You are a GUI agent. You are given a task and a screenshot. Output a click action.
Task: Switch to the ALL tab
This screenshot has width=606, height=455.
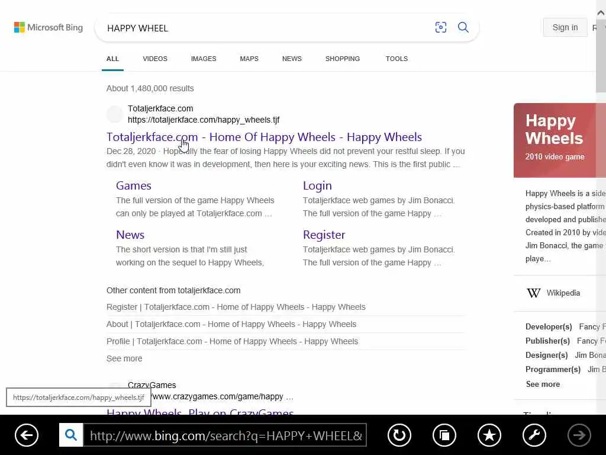(112, 59)
